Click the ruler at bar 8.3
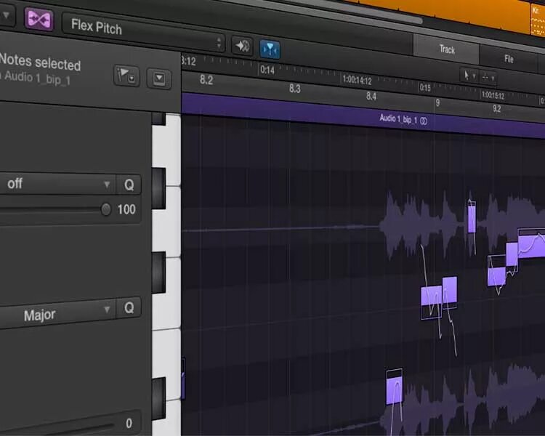Image resolution: width=545 pixels, height=436 pixels. (294, 89)
